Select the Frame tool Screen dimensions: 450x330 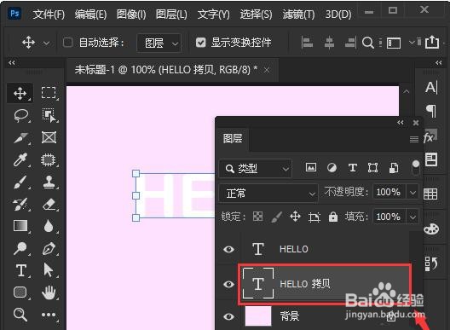click(49, 137)
